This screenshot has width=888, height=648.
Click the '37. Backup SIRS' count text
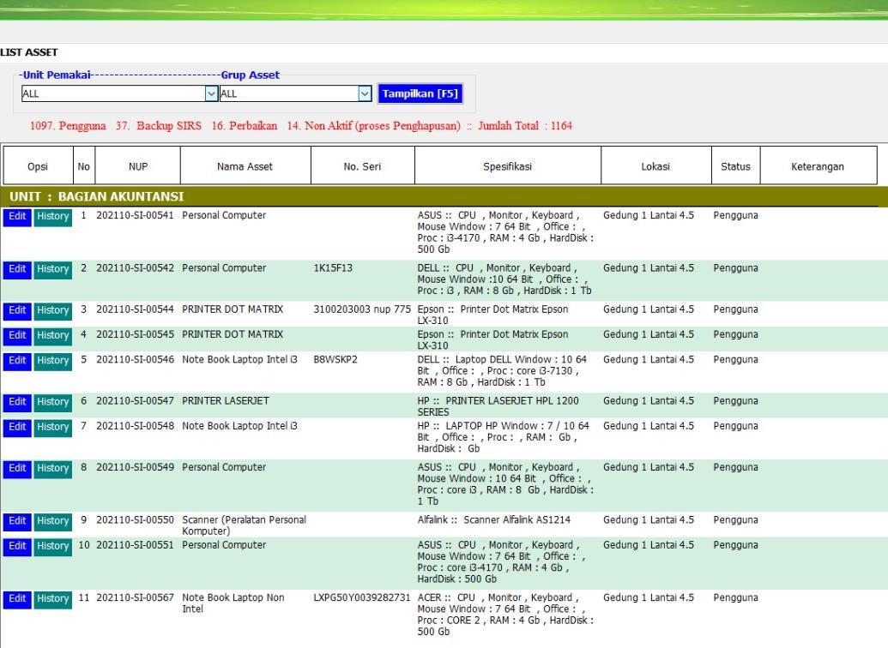pyautogui.click(x=159, y=126)
